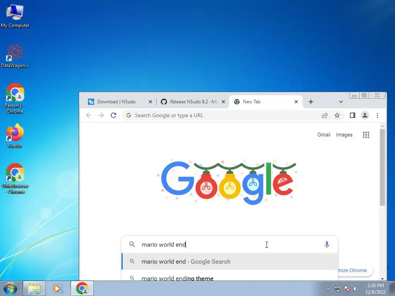395x296 pixels.
Task: Start voice search with microphone
Action: pyautogui.click(x=327, y=244)
